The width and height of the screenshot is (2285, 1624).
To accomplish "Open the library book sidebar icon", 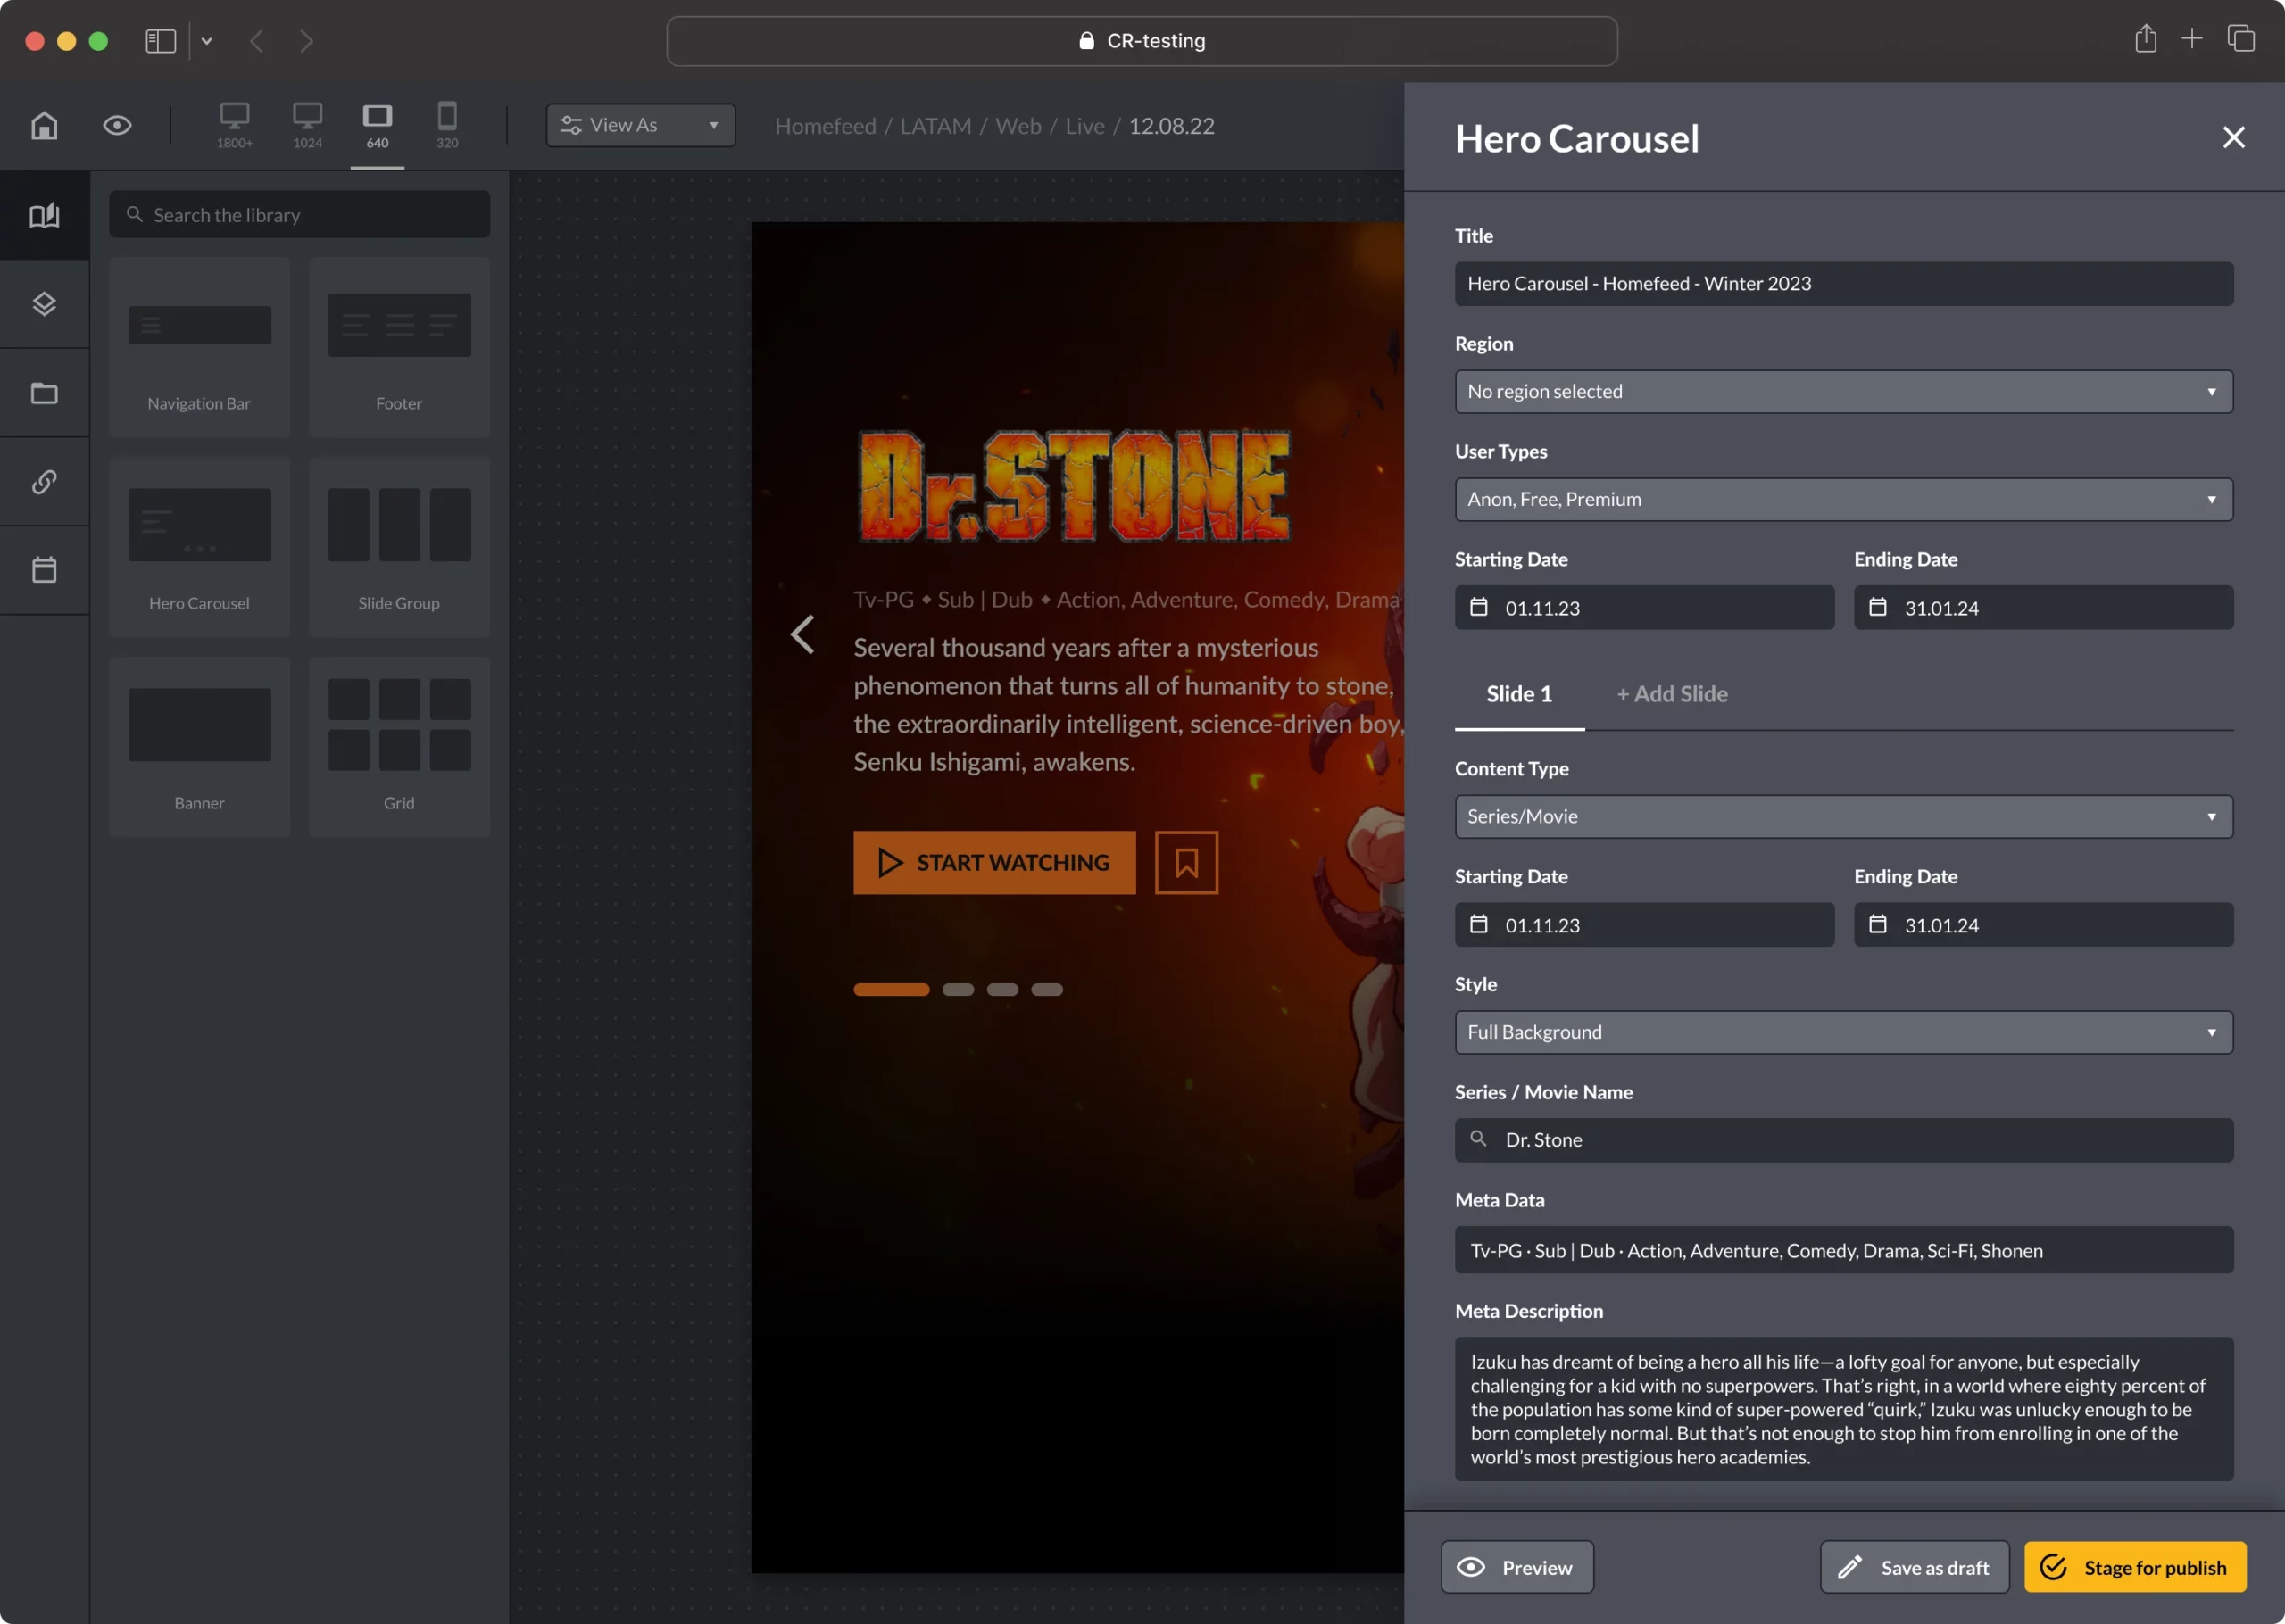I will 44,215.
